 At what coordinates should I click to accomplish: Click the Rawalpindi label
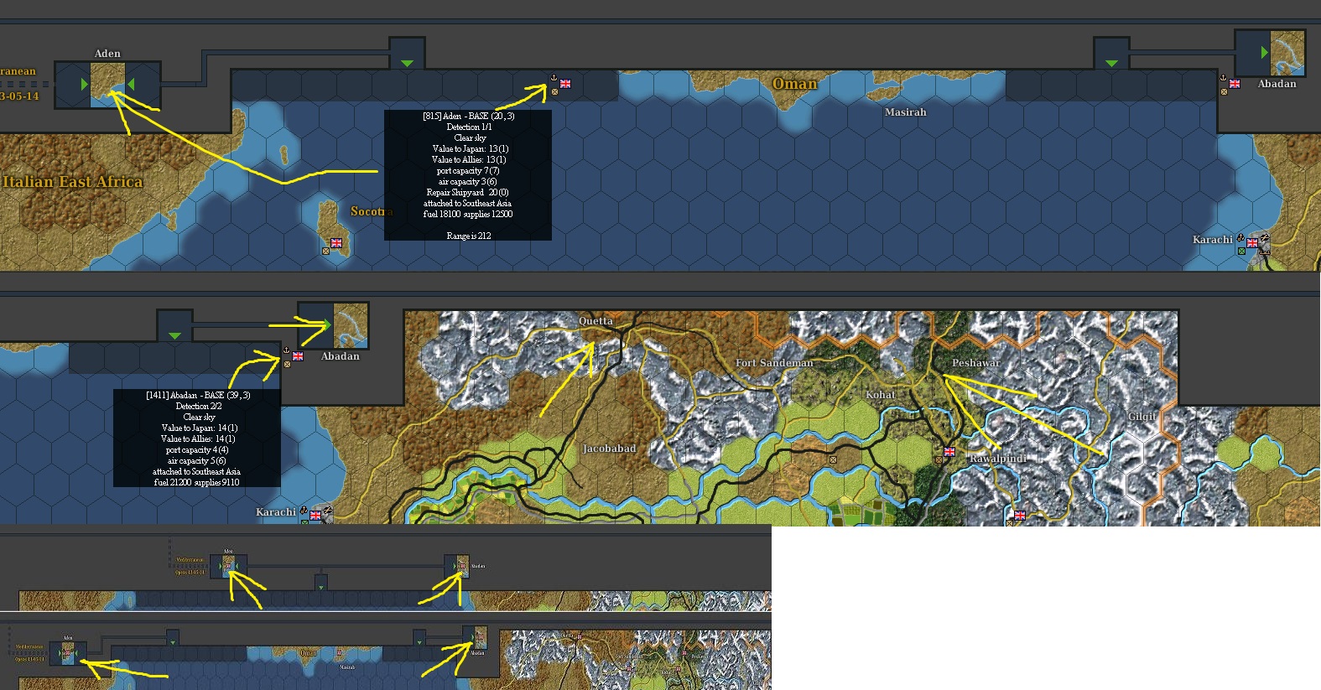pyautogui.click(x=998, y=459)
